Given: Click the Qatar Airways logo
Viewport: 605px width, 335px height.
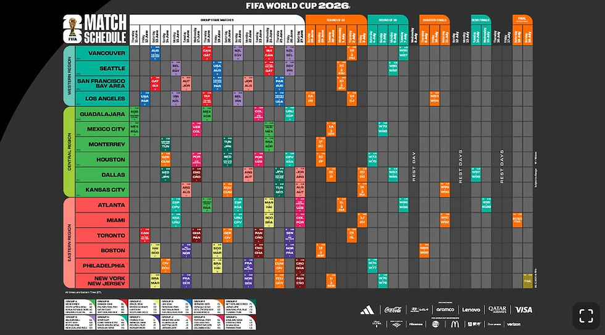Looking at the screenshot, I should tap(498, 309).
